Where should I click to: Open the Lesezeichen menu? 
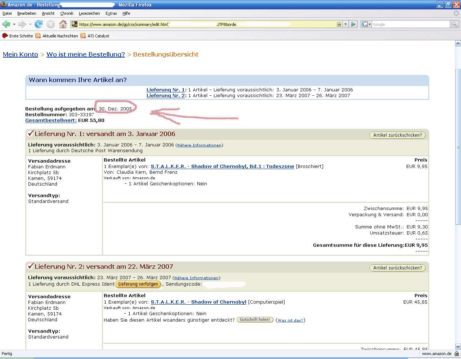click(x=89, y=13)
